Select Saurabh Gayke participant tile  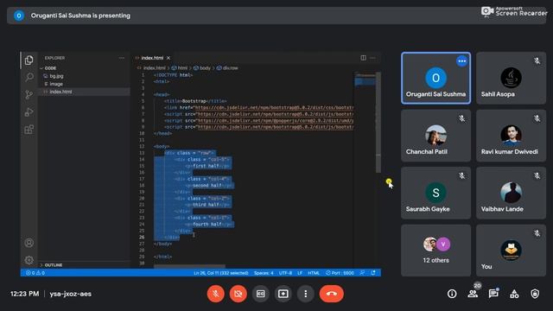coord(435,194)
